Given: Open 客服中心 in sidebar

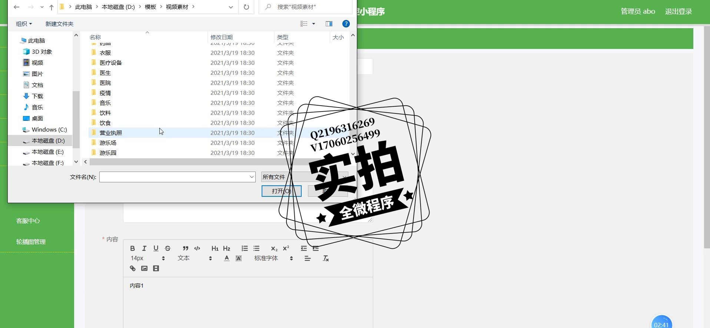Looking at the screenshot, I should 28,221.
